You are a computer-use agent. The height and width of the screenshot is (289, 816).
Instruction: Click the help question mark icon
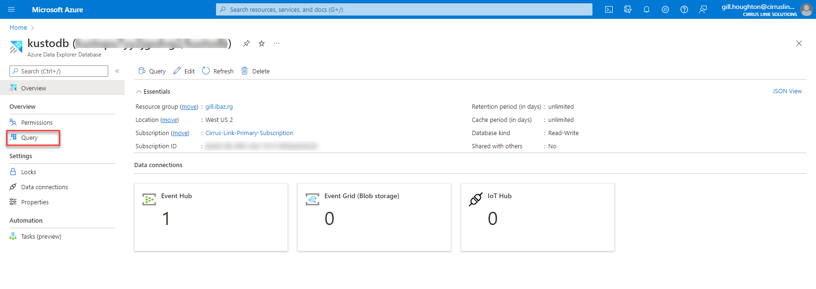pos(684,9)
